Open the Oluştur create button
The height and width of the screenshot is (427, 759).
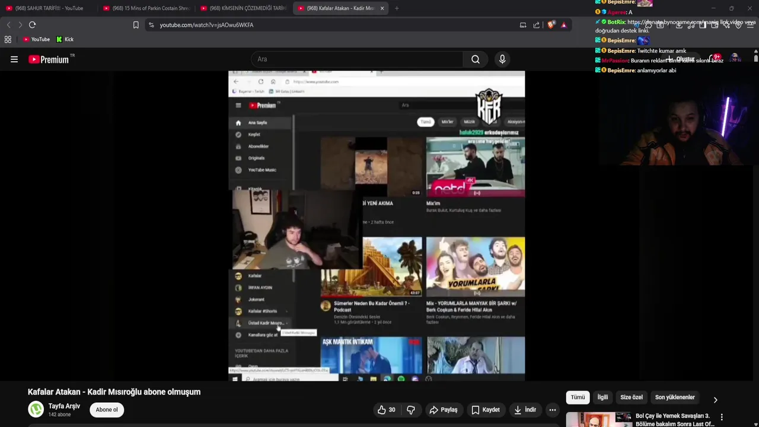[681, 59]
